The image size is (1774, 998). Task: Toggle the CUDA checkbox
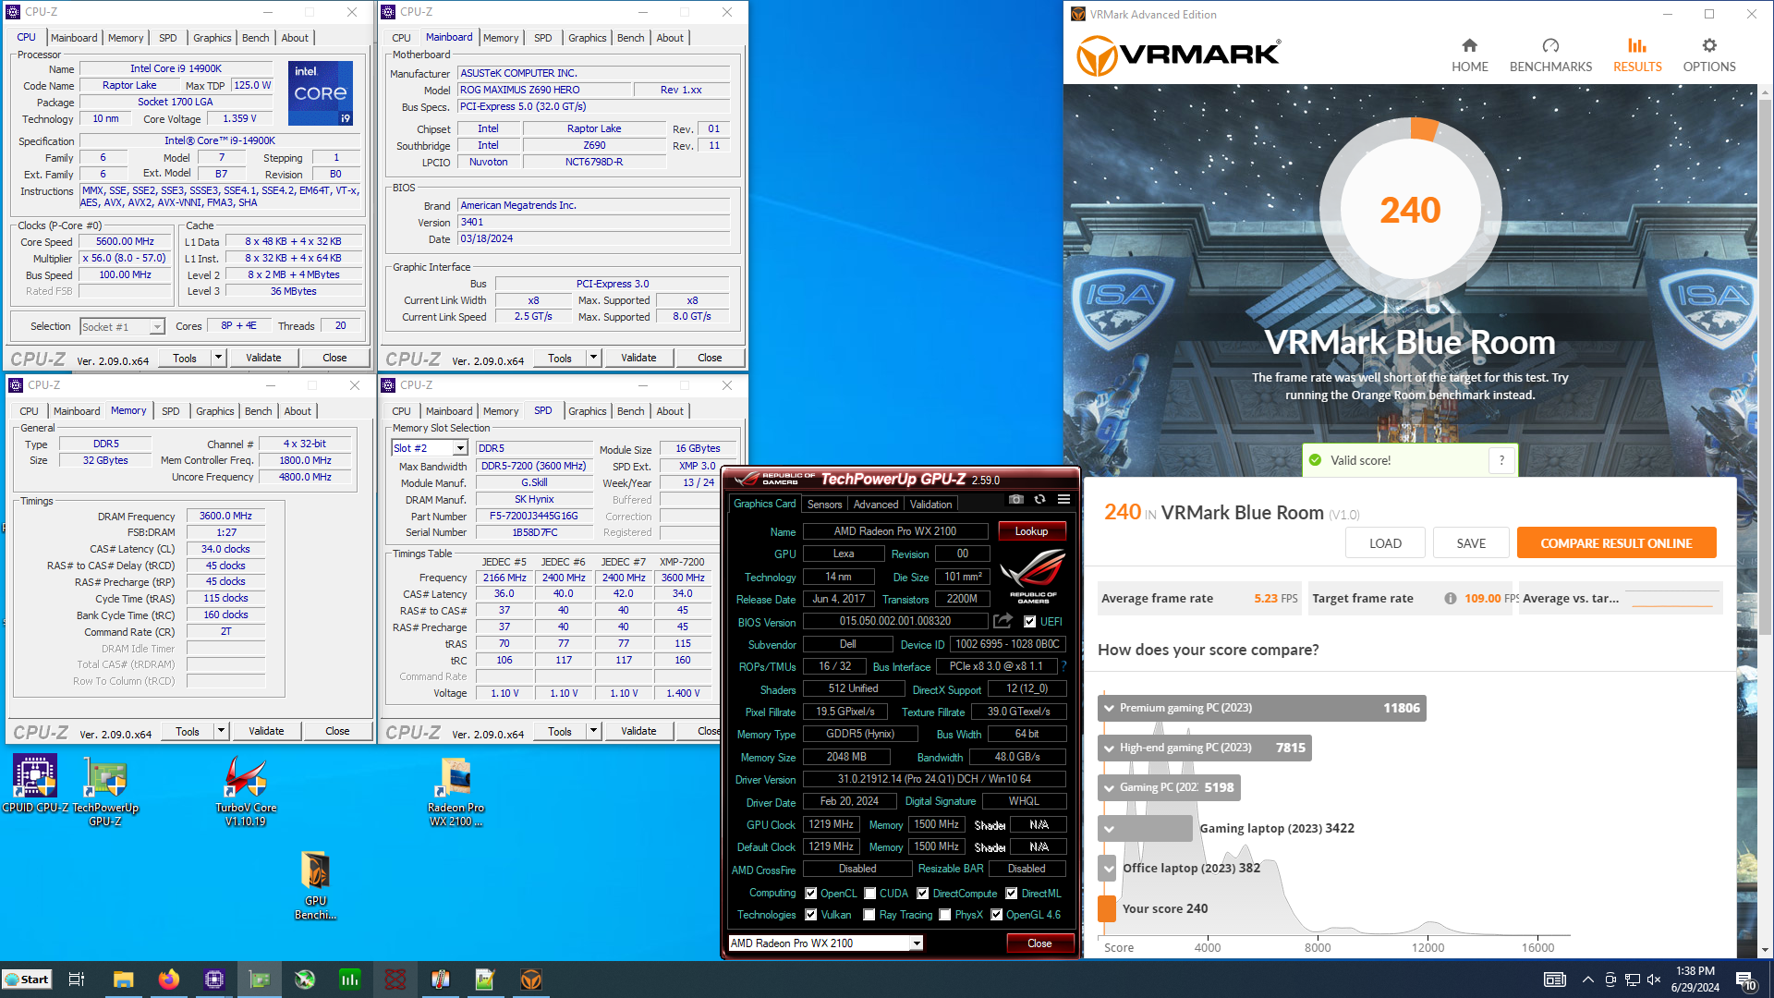click(869, 894)
